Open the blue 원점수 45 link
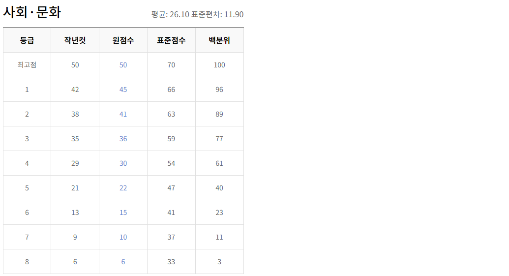Screen dimensions: 509x276 tap(123, 90)
